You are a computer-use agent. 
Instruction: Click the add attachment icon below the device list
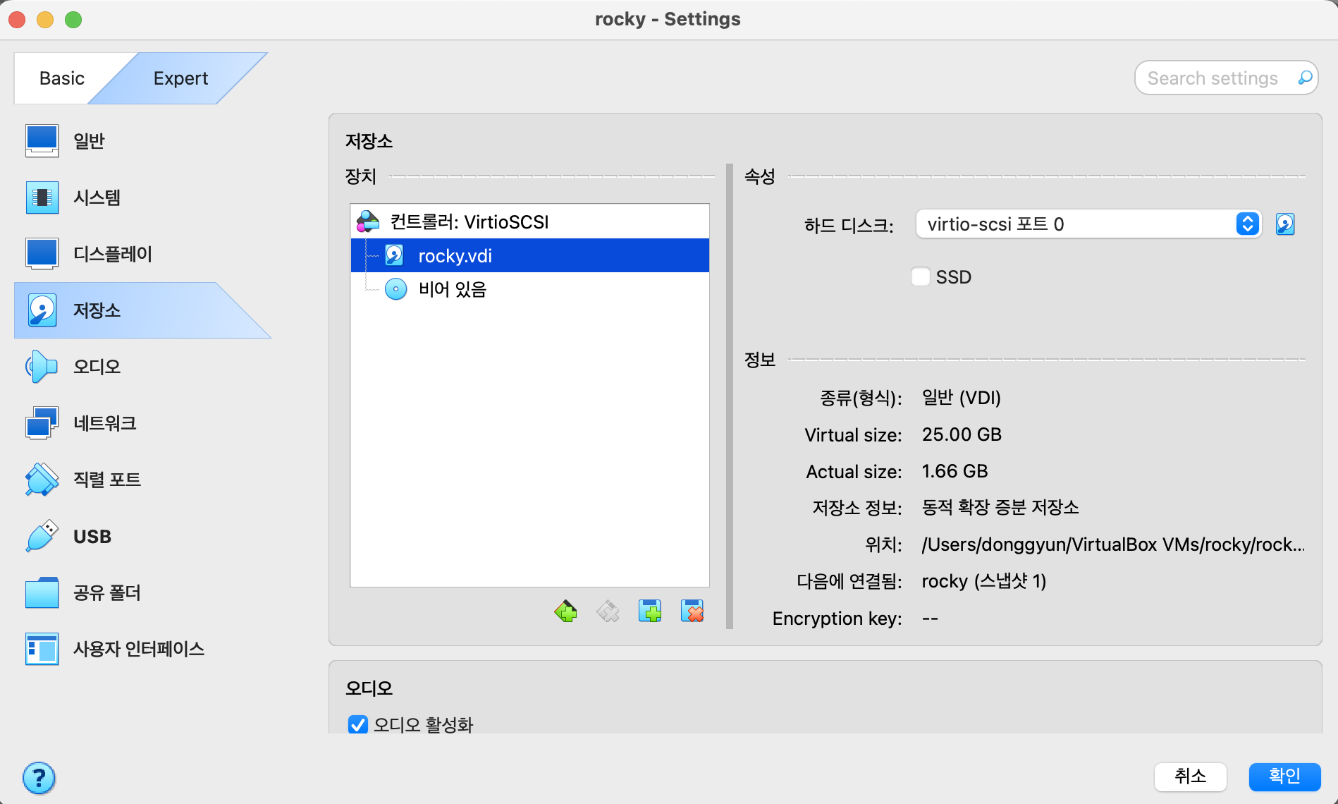[650, 611]
